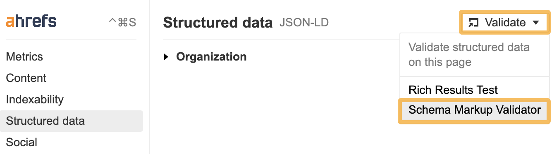Open the Metrics section
The width and height of the screenshot is (559, 154).
[24, 57]
